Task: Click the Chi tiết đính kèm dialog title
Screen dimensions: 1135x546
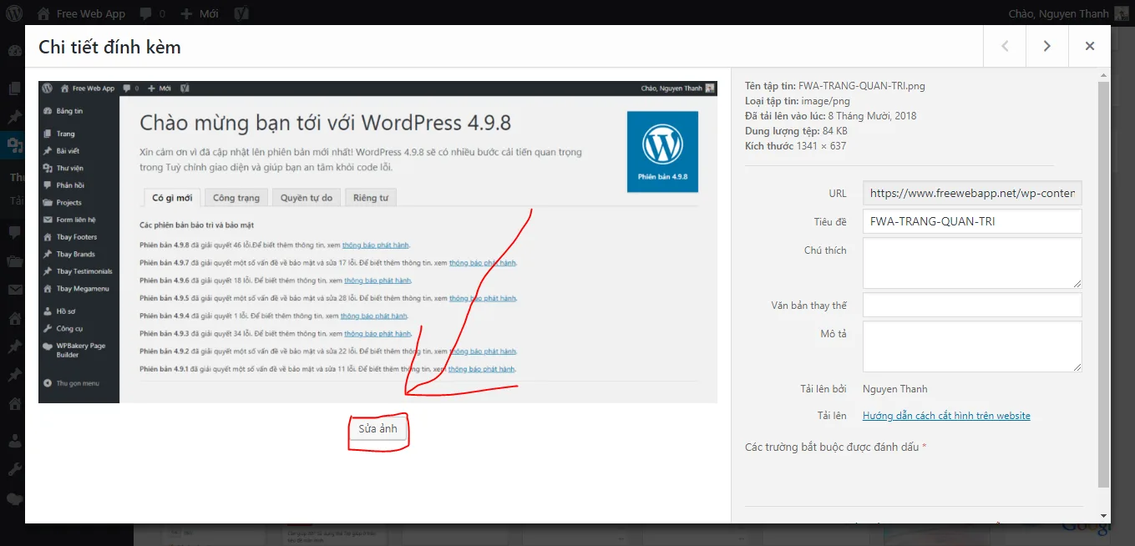Action: point(109,47)
